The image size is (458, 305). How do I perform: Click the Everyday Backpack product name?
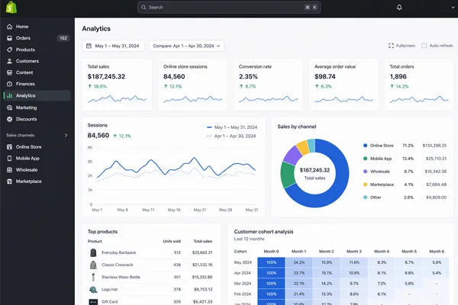click(119, 252)
